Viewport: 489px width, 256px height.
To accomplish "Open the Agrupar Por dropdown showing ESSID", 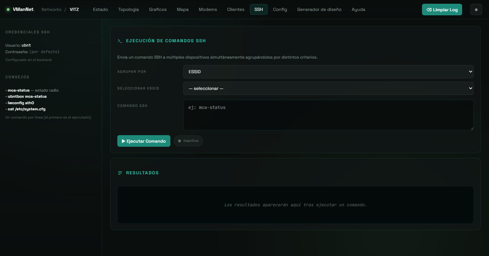I will [328, 71].
